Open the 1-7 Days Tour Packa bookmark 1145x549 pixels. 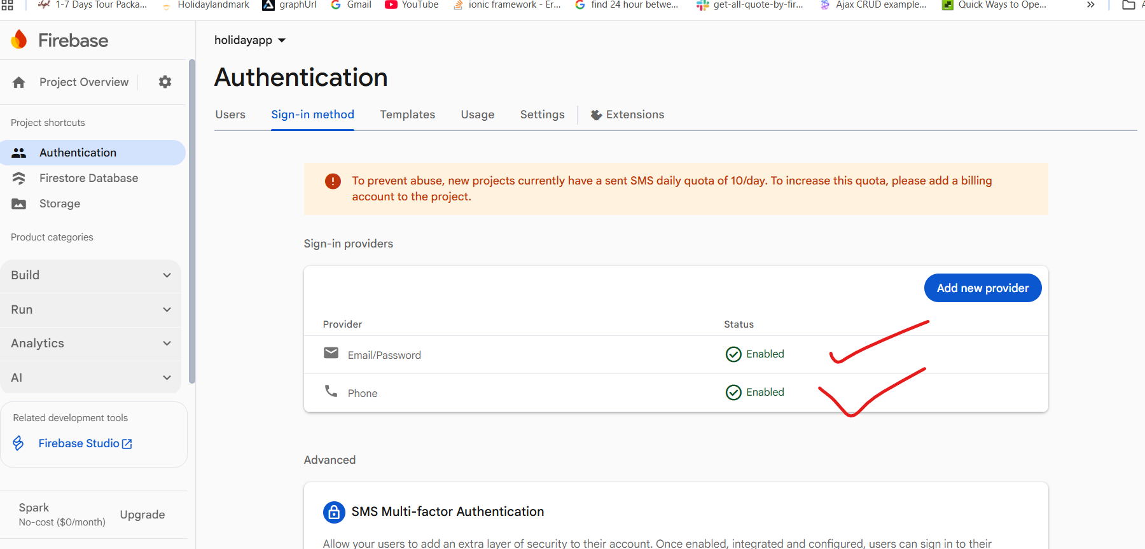click(x=93, y=5)
